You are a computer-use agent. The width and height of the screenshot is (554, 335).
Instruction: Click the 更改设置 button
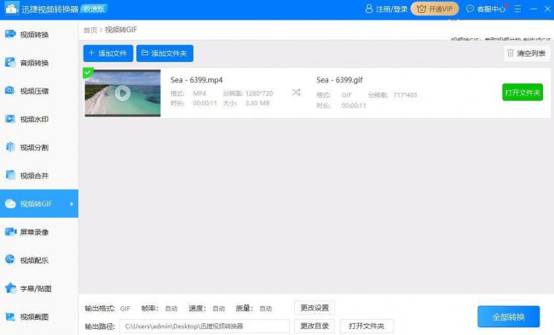point(315,308)
